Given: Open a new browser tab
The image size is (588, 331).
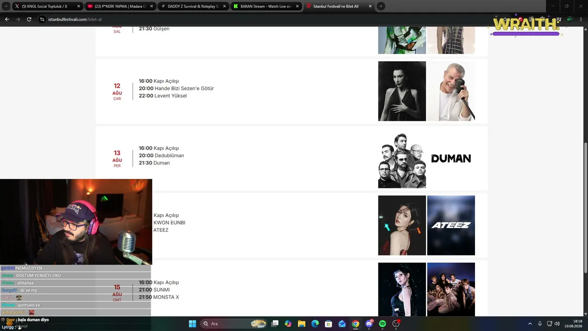Looking at the screenshot, I should pyautogui.click(x=381, y=6).
